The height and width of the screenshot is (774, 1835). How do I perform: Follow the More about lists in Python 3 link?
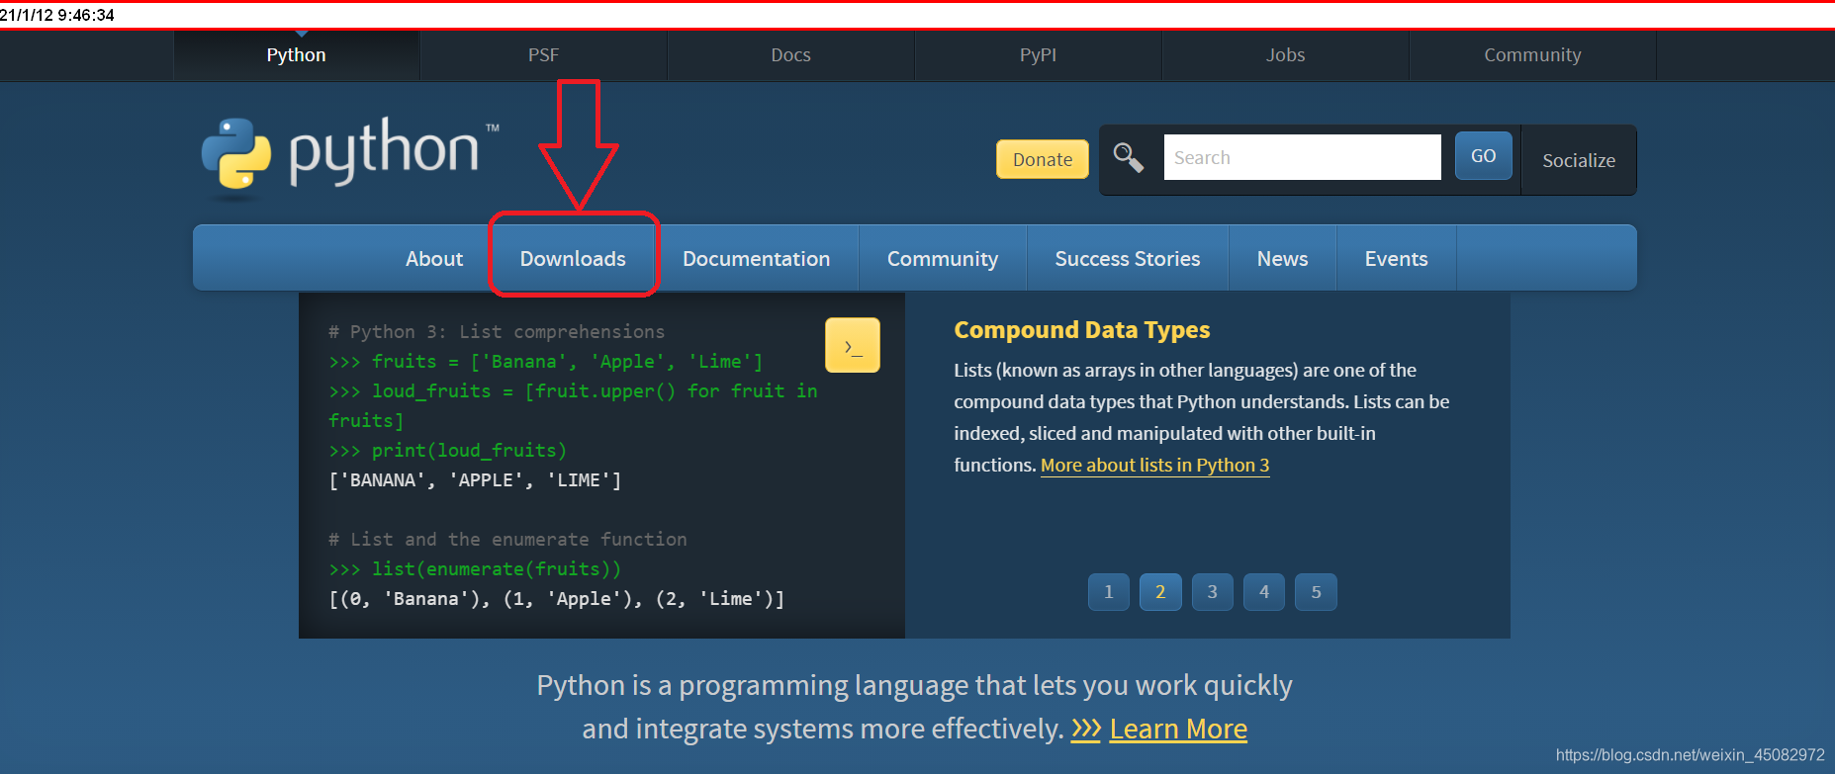pos(1154,465)
